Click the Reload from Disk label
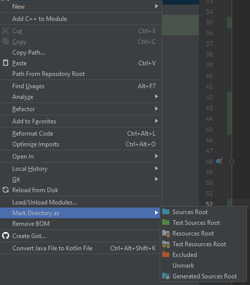 tap(35, 190)
